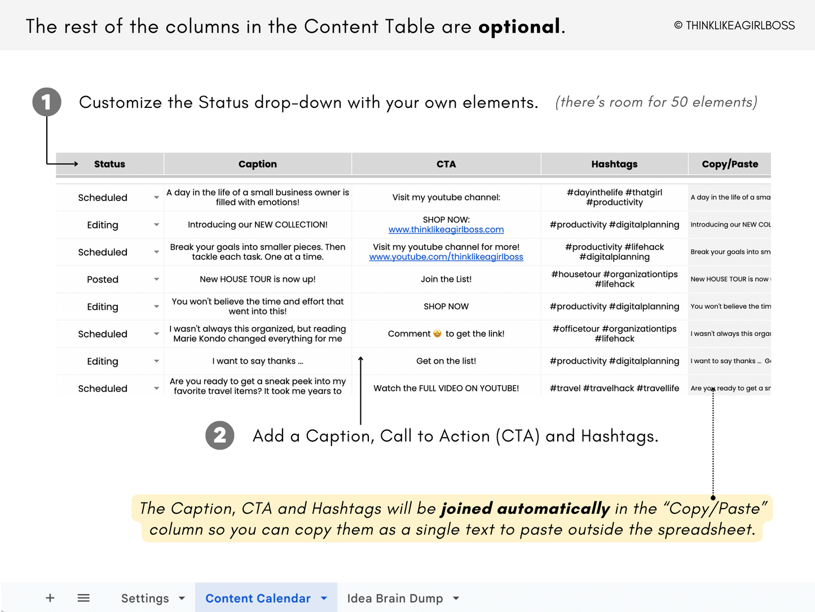
Task: Click the '#travel #travelhack #travellife' hashtags cell
Action: point(614,388)
